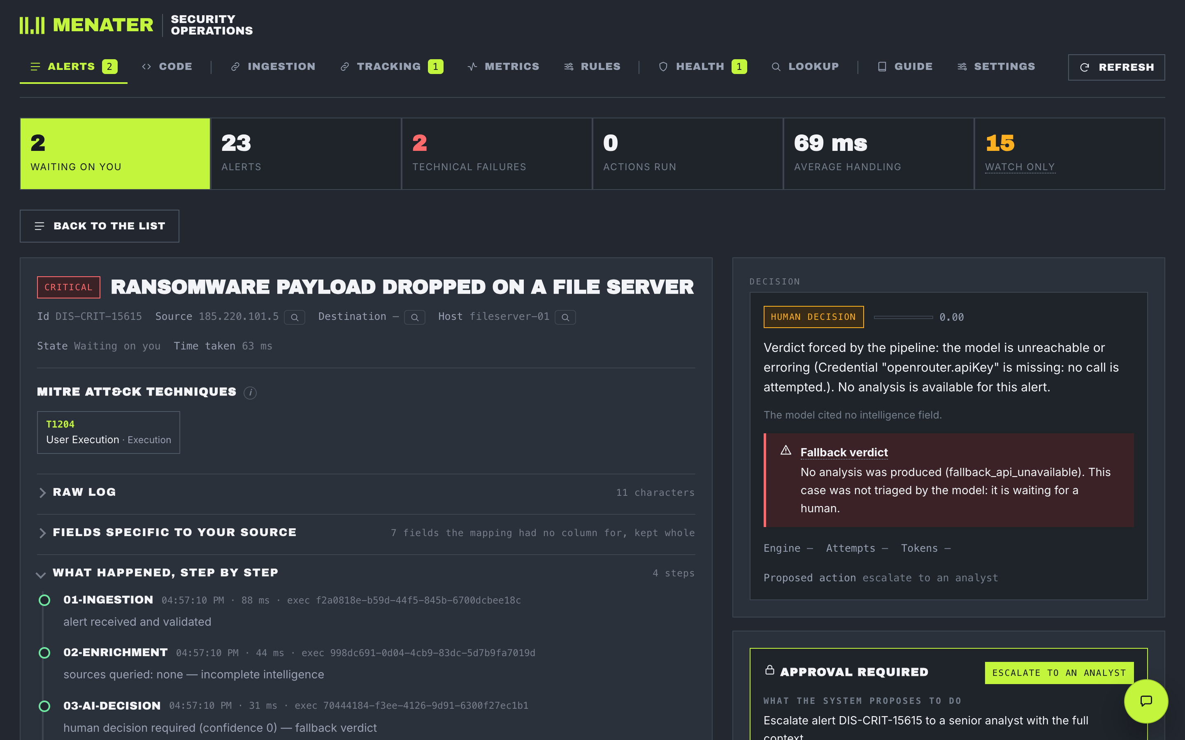Click the MITRE ATT&CK info icon
1185x740 pixels.
pyautogui.click(x=250, y=393)
